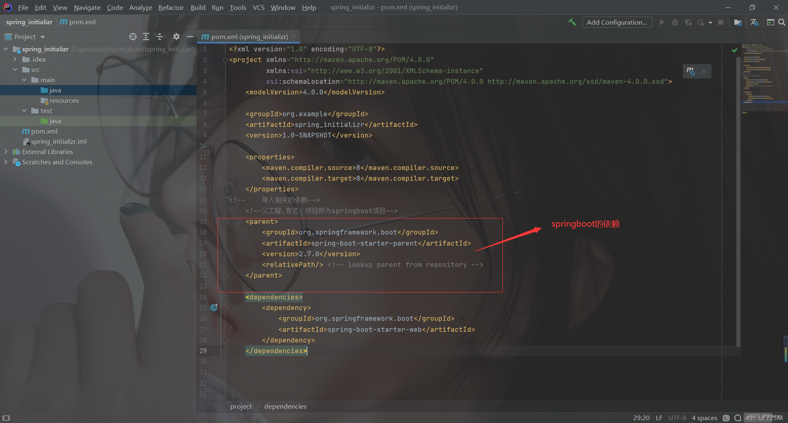
Task: Click the memory indicator in status bar
Action: [764, 418]
